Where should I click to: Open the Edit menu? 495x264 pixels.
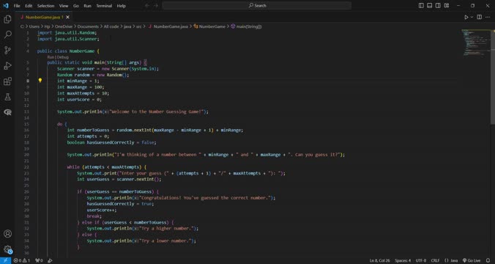click(29, 6)
